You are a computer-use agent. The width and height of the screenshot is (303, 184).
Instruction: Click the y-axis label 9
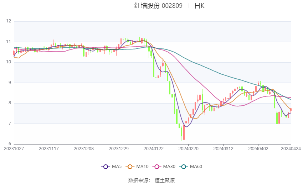coord(10,83)
